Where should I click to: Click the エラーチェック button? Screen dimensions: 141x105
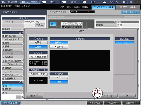pos(130,12)
